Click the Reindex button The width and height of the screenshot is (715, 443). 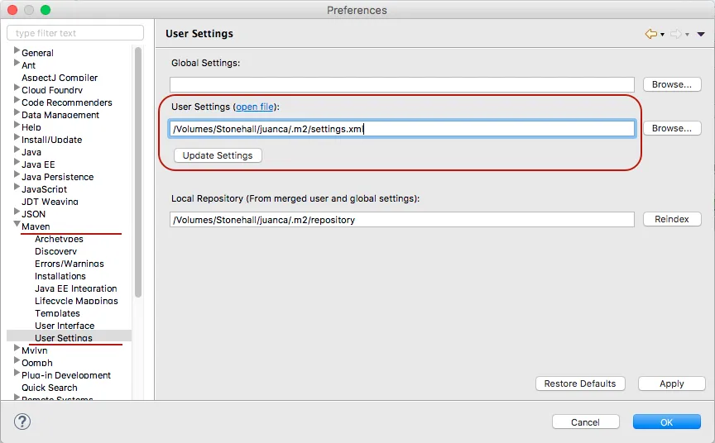coord(671,219)
